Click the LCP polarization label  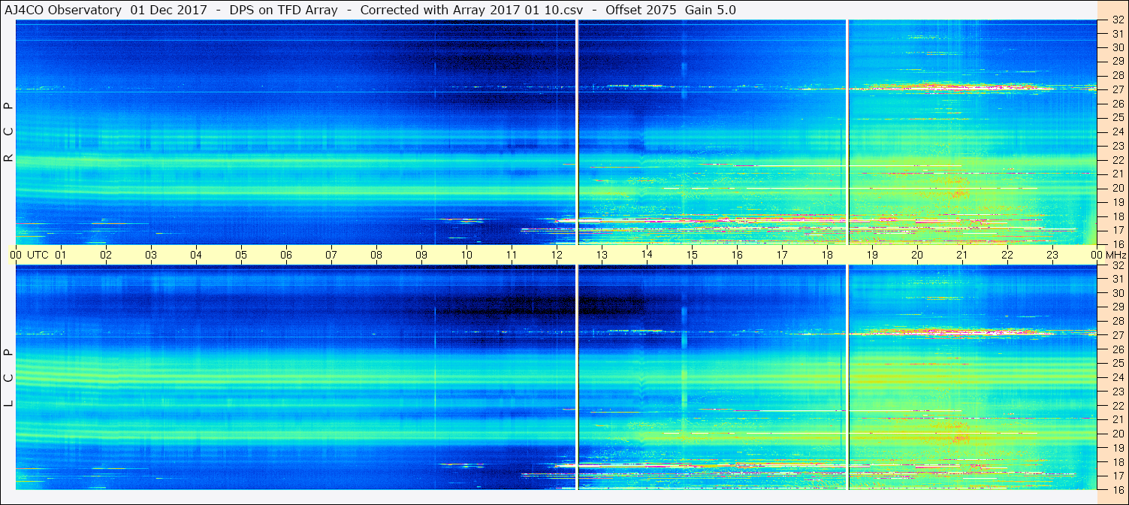[8, 377]
